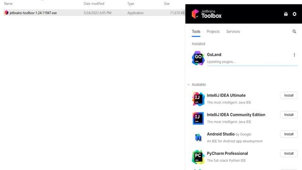This screenshot has height=170, width=302.
Task: Switch to the Projects tab
Action: click(213, 32)
